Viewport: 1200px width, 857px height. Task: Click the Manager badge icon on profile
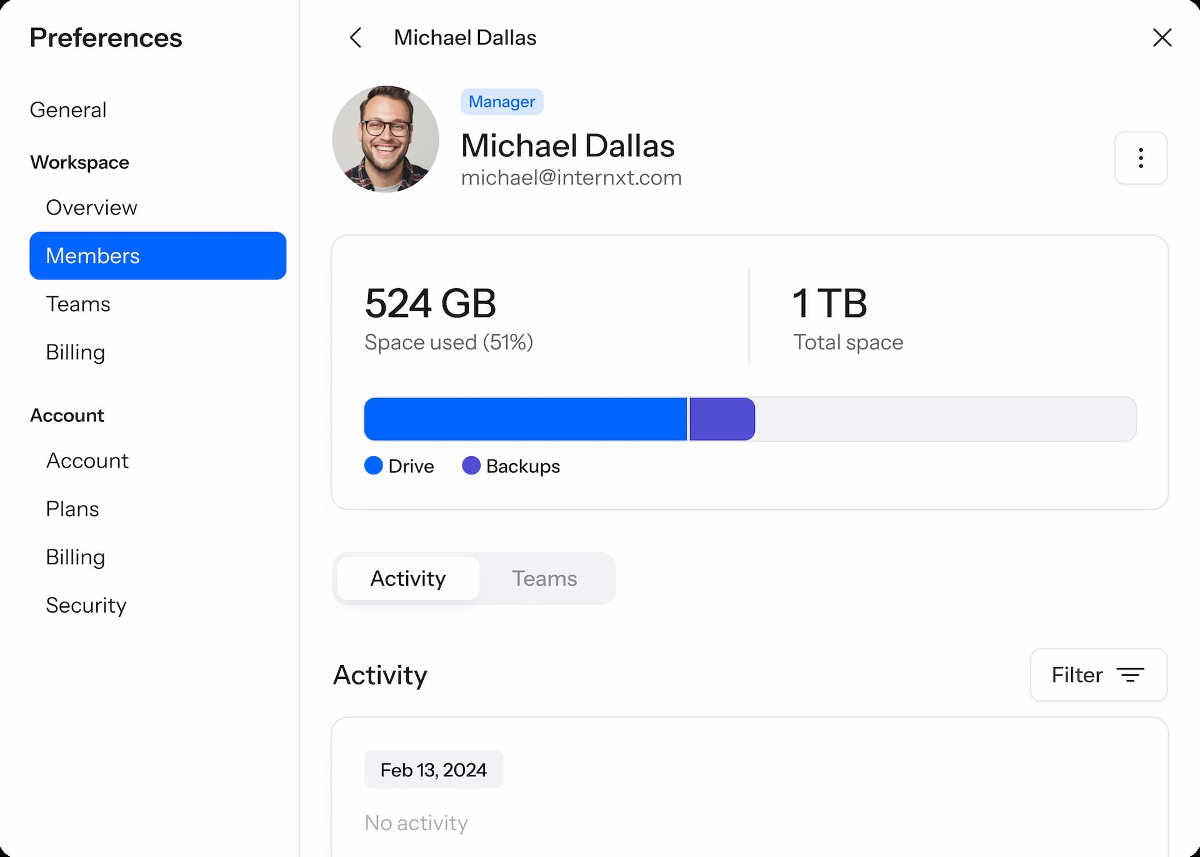click(502, 101)
